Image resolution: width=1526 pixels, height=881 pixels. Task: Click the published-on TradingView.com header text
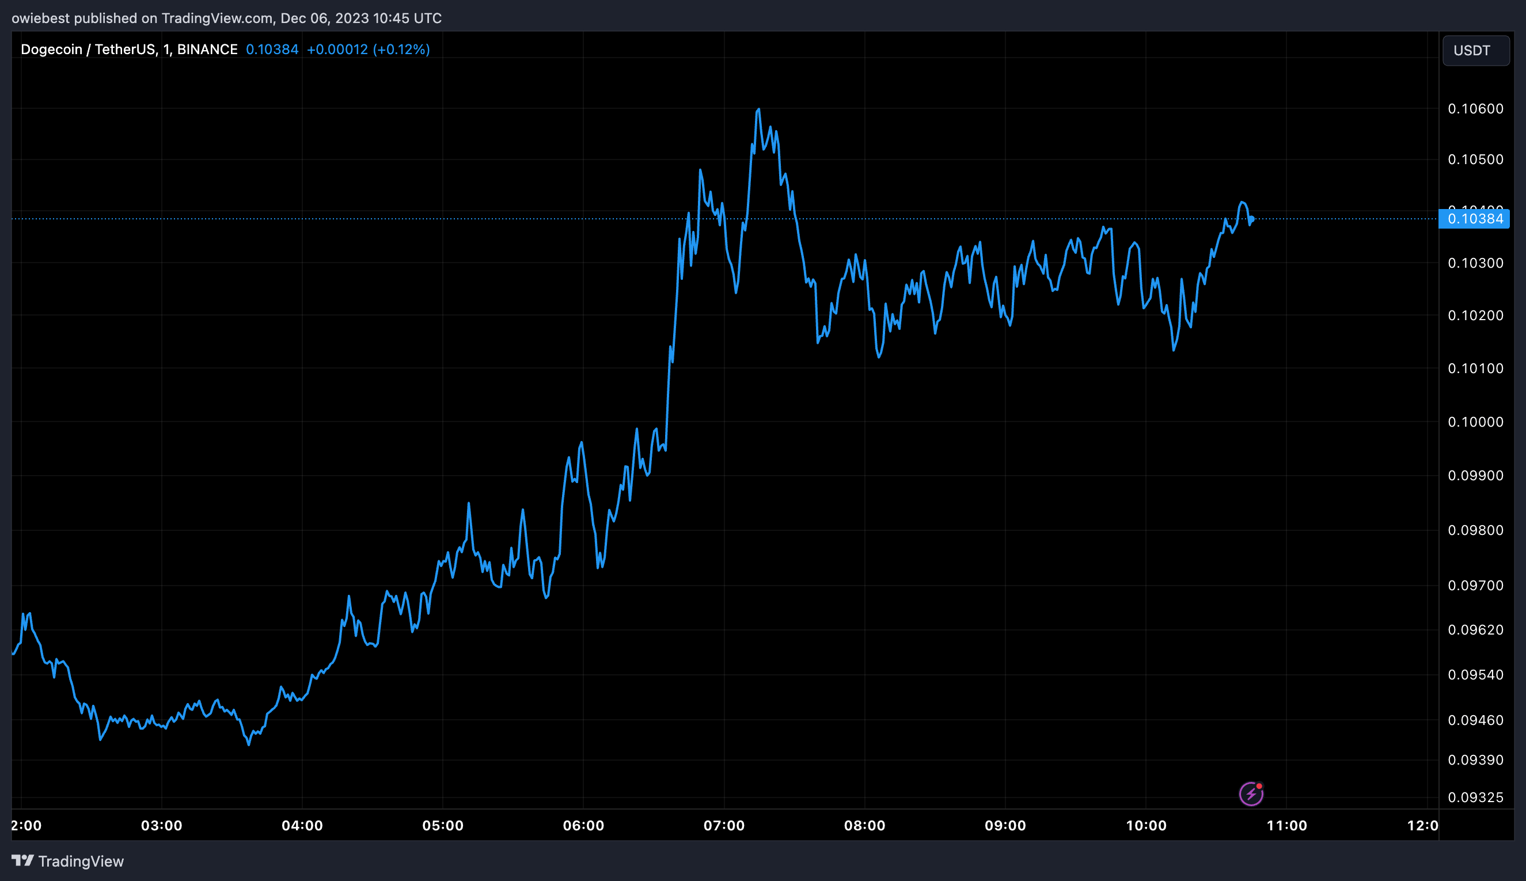(227, 18)
